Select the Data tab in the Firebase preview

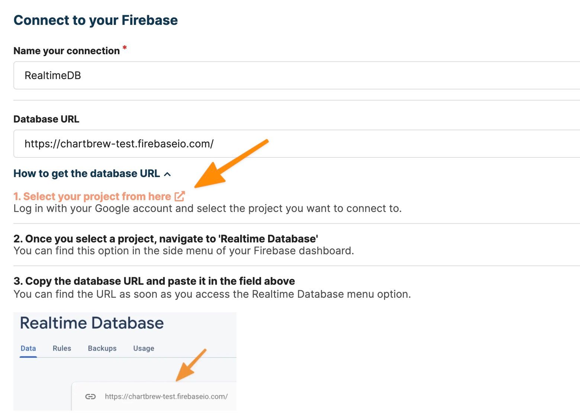pyautogui.click(x=28, y=348)
